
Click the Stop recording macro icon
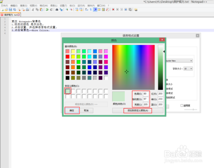(x=117, y=9)
